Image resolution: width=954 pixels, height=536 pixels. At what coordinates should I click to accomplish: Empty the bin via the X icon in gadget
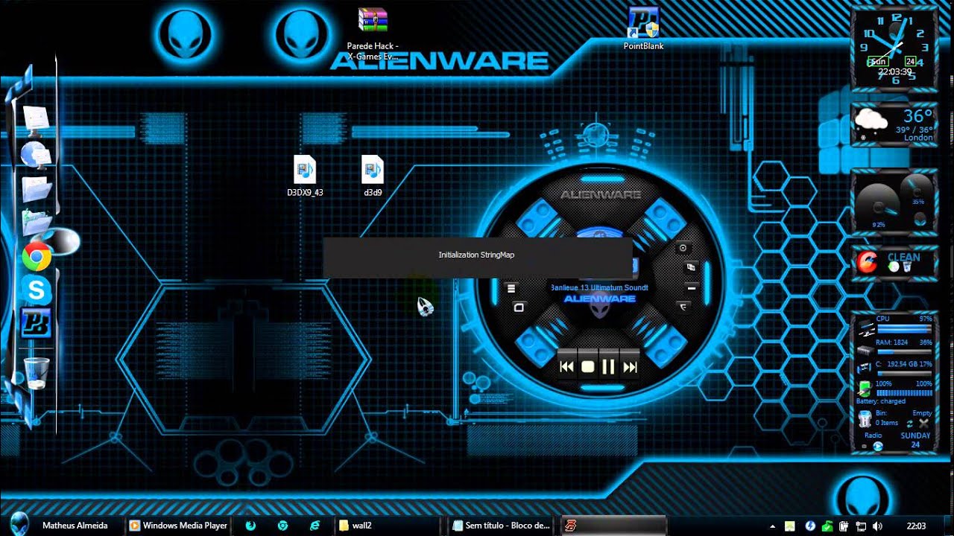(x=924, y=423)
